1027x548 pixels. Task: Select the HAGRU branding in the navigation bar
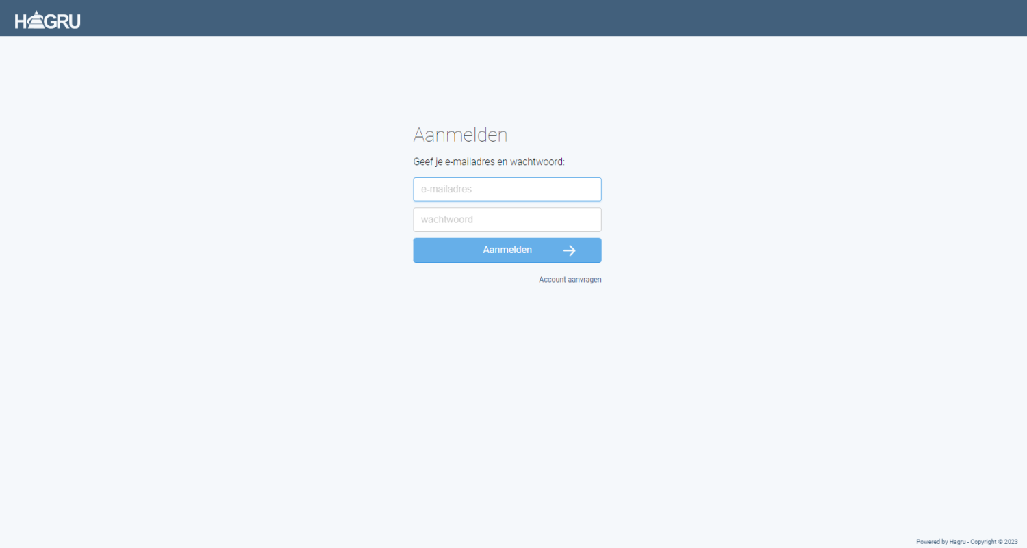tap(47, 18)
